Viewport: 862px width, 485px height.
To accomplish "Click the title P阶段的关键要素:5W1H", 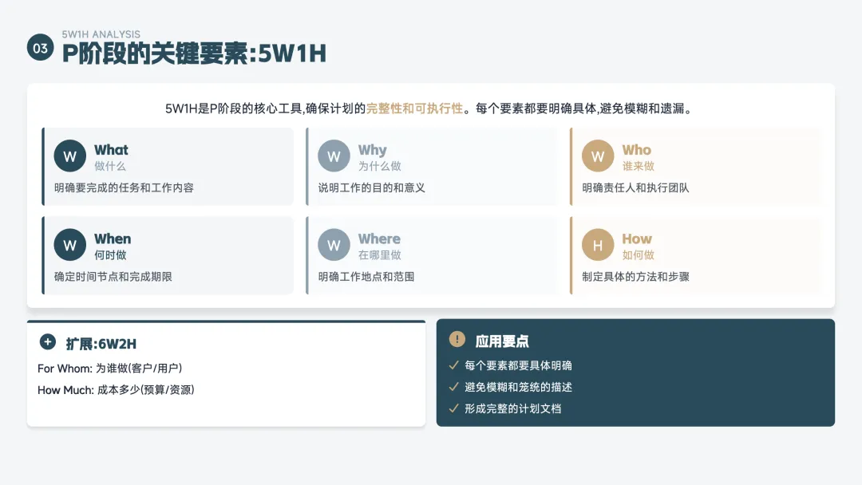I will (x=194, y=54).
